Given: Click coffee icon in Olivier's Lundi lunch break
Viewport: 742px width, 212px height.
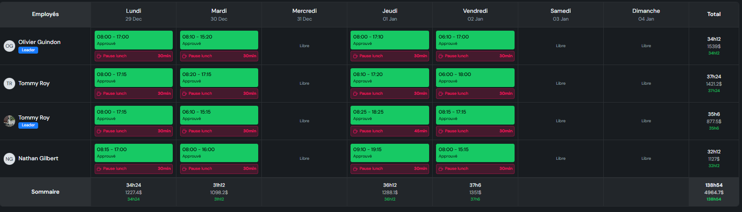Looking at the screenshot, I should [x=99, y=56].
